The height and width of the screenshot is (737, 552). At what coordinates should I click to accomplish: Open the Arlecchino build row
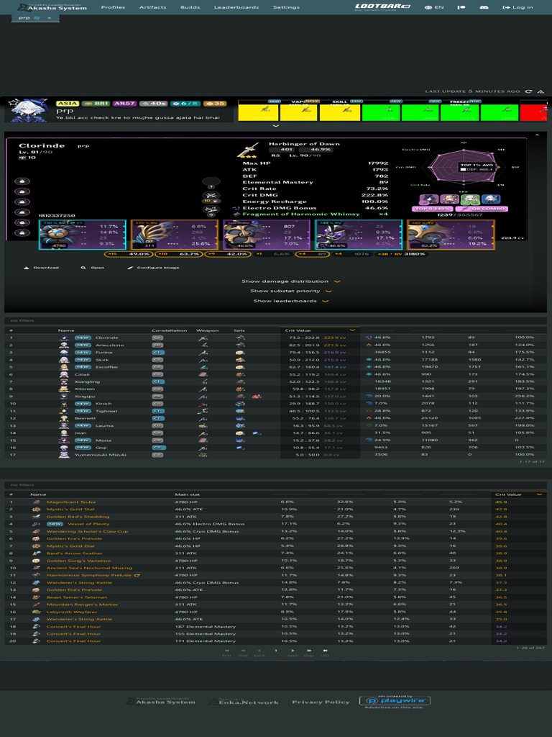pyautogui.click(x=275, y=345)
